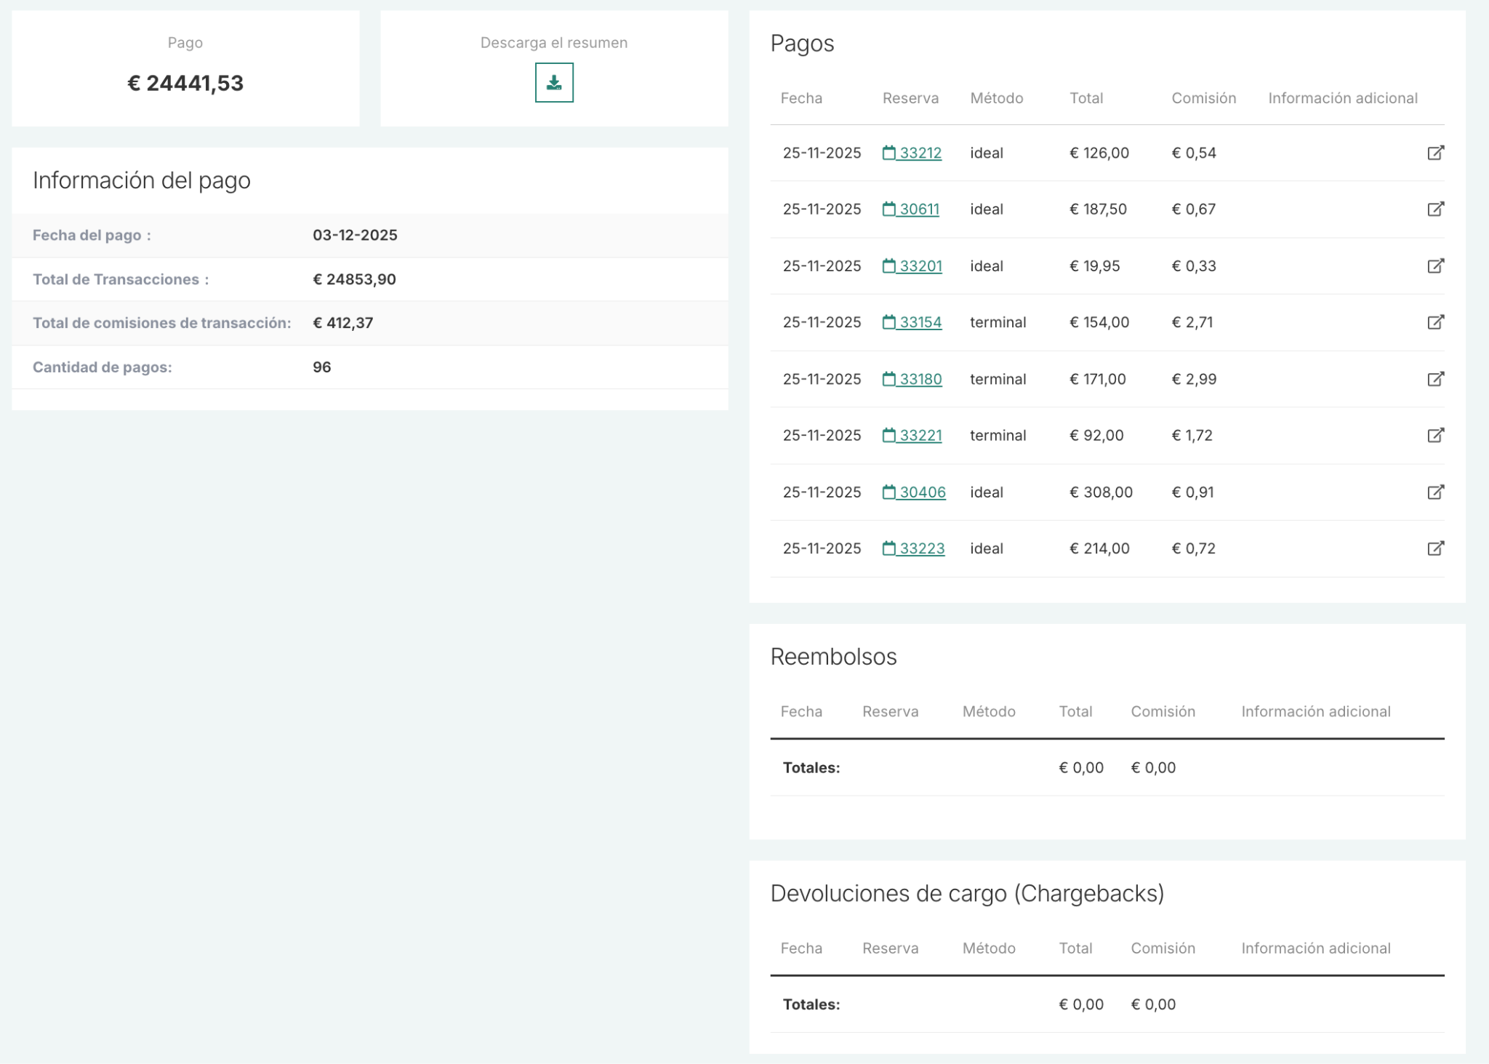Viewport: 1489px width, 1064px height.
Task: Open external link for reservation 33223 payment
Action: [x=1435, y=548]
